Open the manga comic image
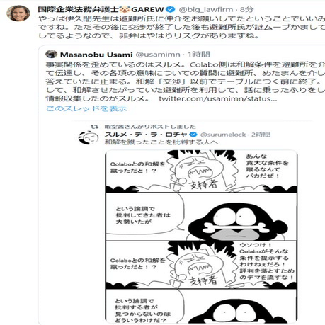The image size is (325, 325). [201, 236]
